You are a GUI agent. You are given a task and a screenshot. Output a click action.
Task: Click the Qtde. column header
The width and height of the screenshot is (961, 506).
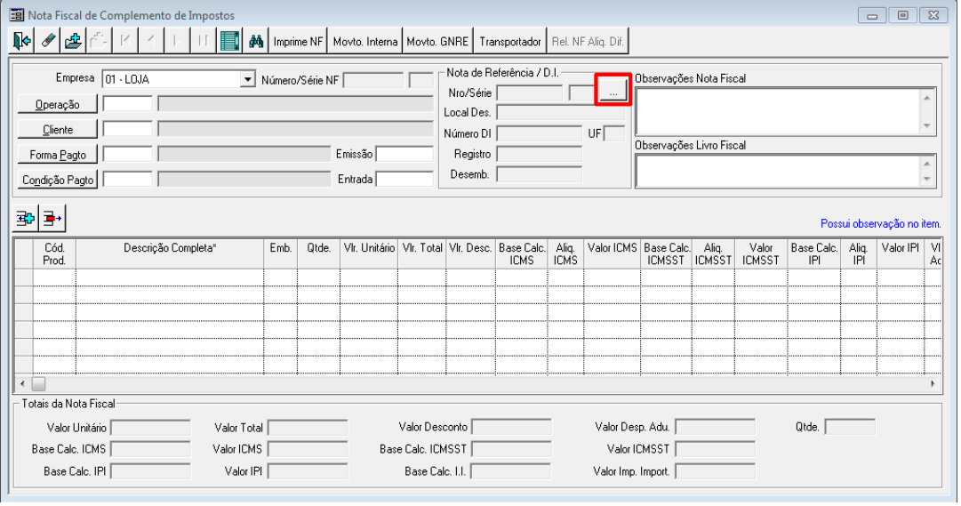coord(318,254)
